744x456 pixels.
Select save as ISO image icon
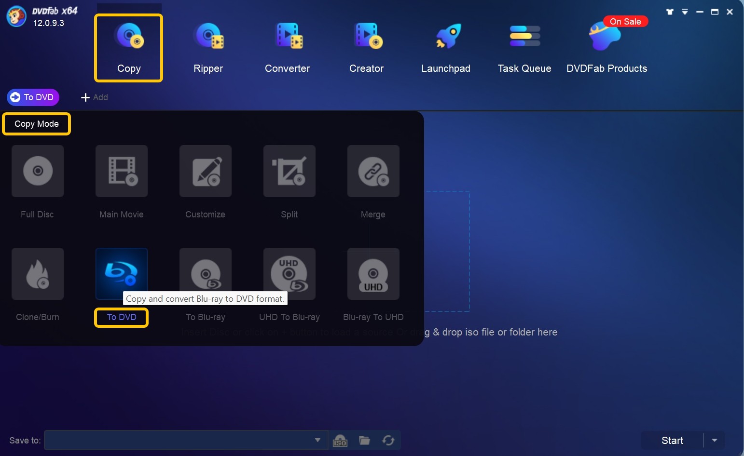[340, 441]
